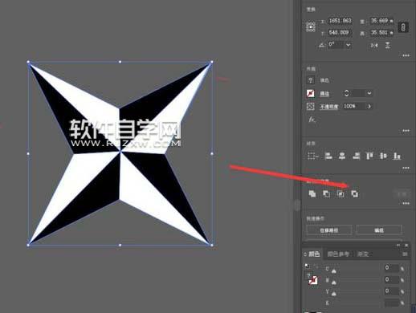Click the flip vertical icon

click(x=388, y=45)
